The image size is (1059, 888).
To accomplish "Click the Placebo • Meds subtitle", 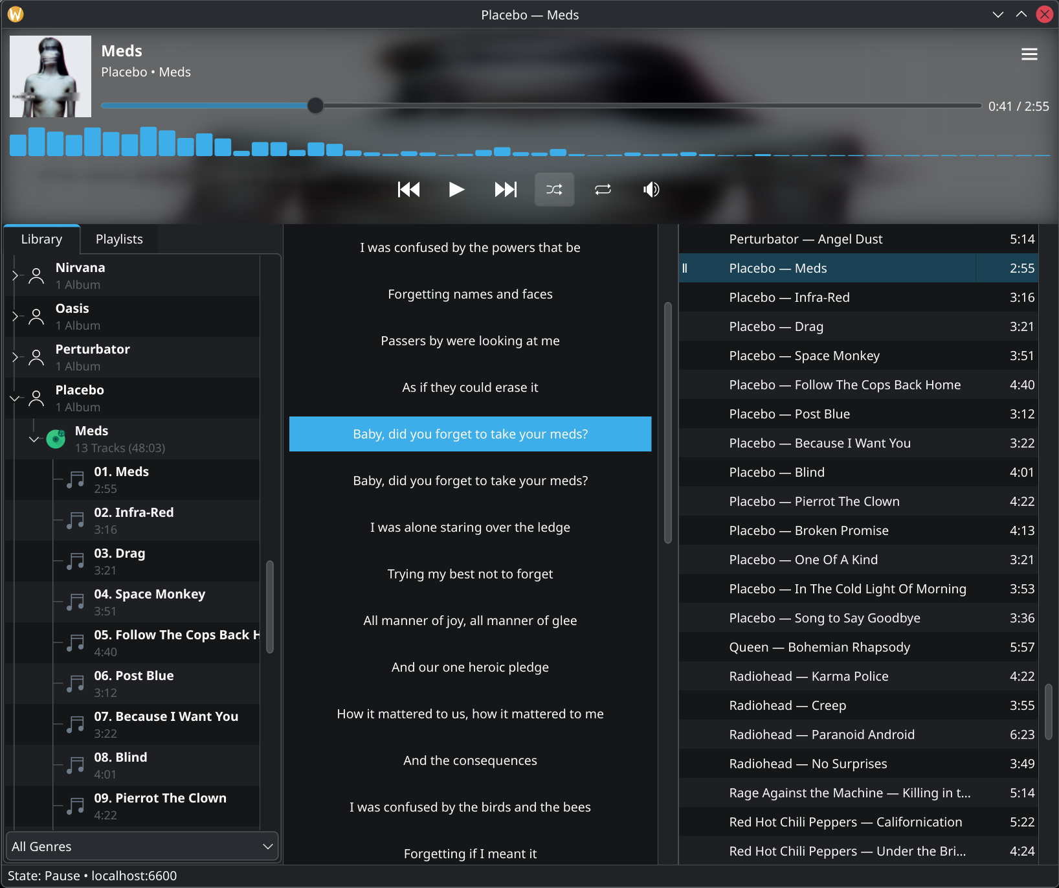I will (146, 72).
